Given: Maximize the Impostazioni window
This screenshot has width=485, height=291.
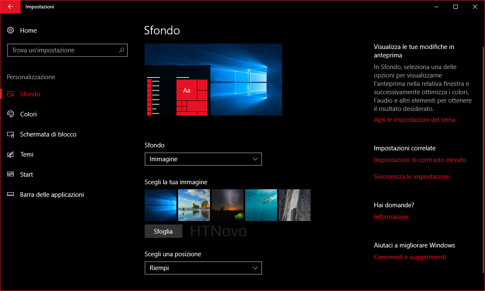Looking at the screenshot, I should (x=455, y=6).
